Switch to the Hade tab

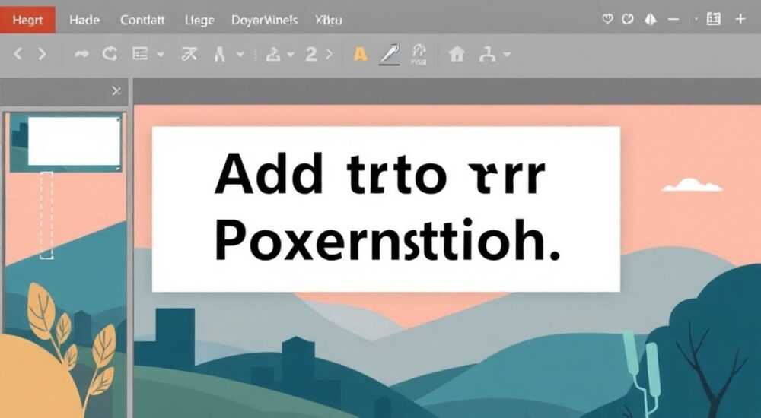[84, 20]
